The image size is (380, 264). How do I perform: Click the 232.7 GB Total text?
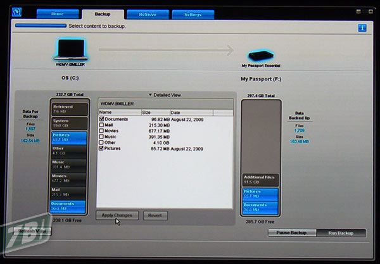70,94
